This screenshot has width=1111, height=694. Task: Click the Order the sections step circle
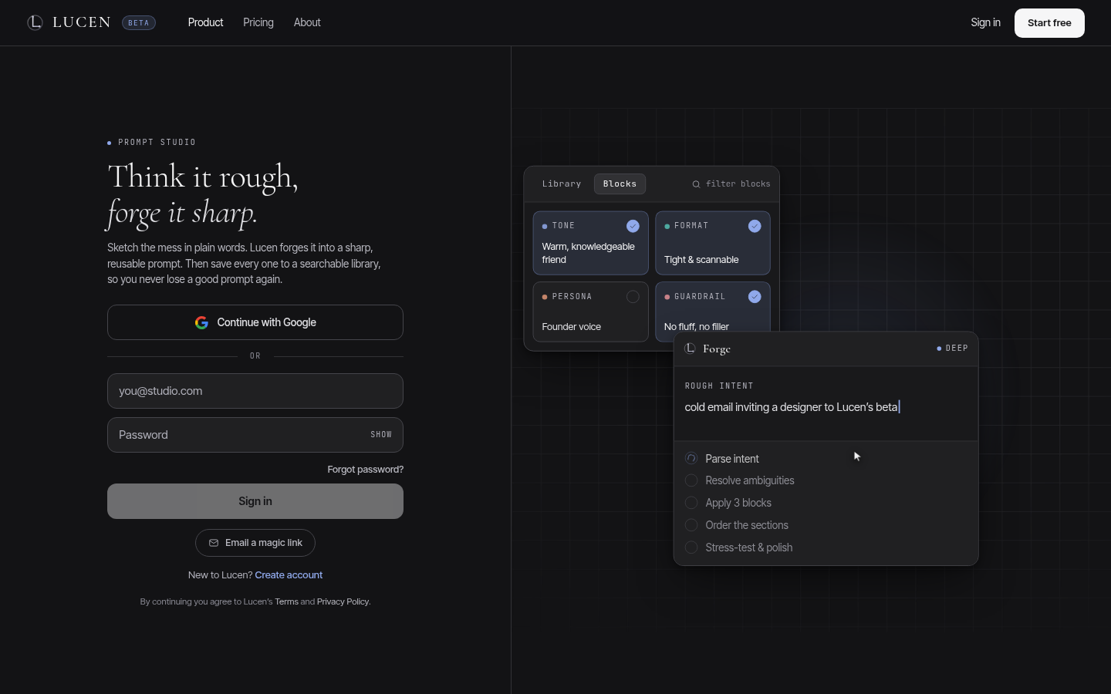click(x=691, y=525)
